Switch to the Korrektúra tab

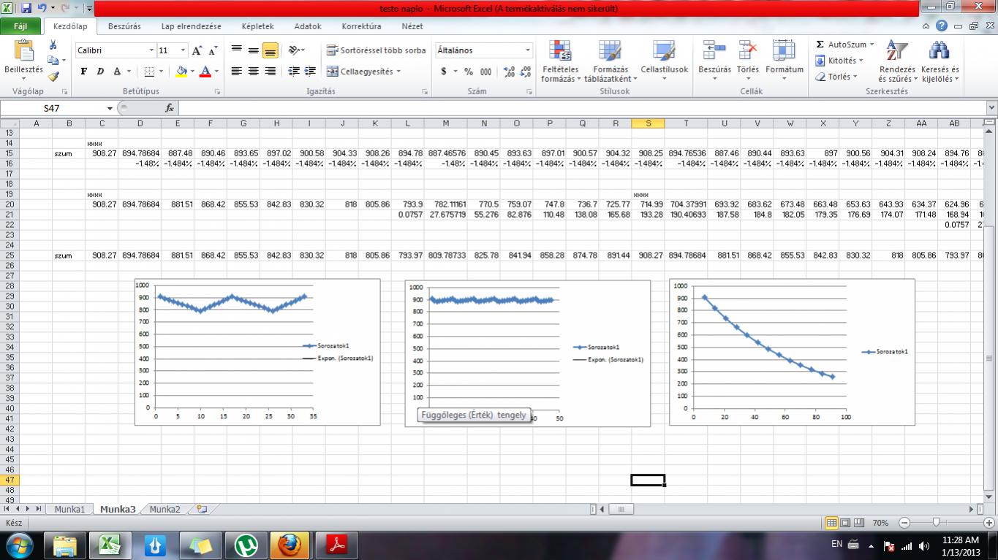[x=361, y=26]
